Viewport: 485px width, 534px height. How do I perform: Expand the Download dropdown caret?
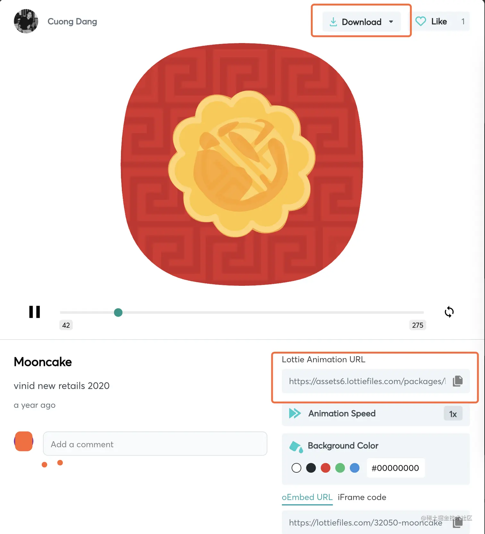(x=391, y=22)
